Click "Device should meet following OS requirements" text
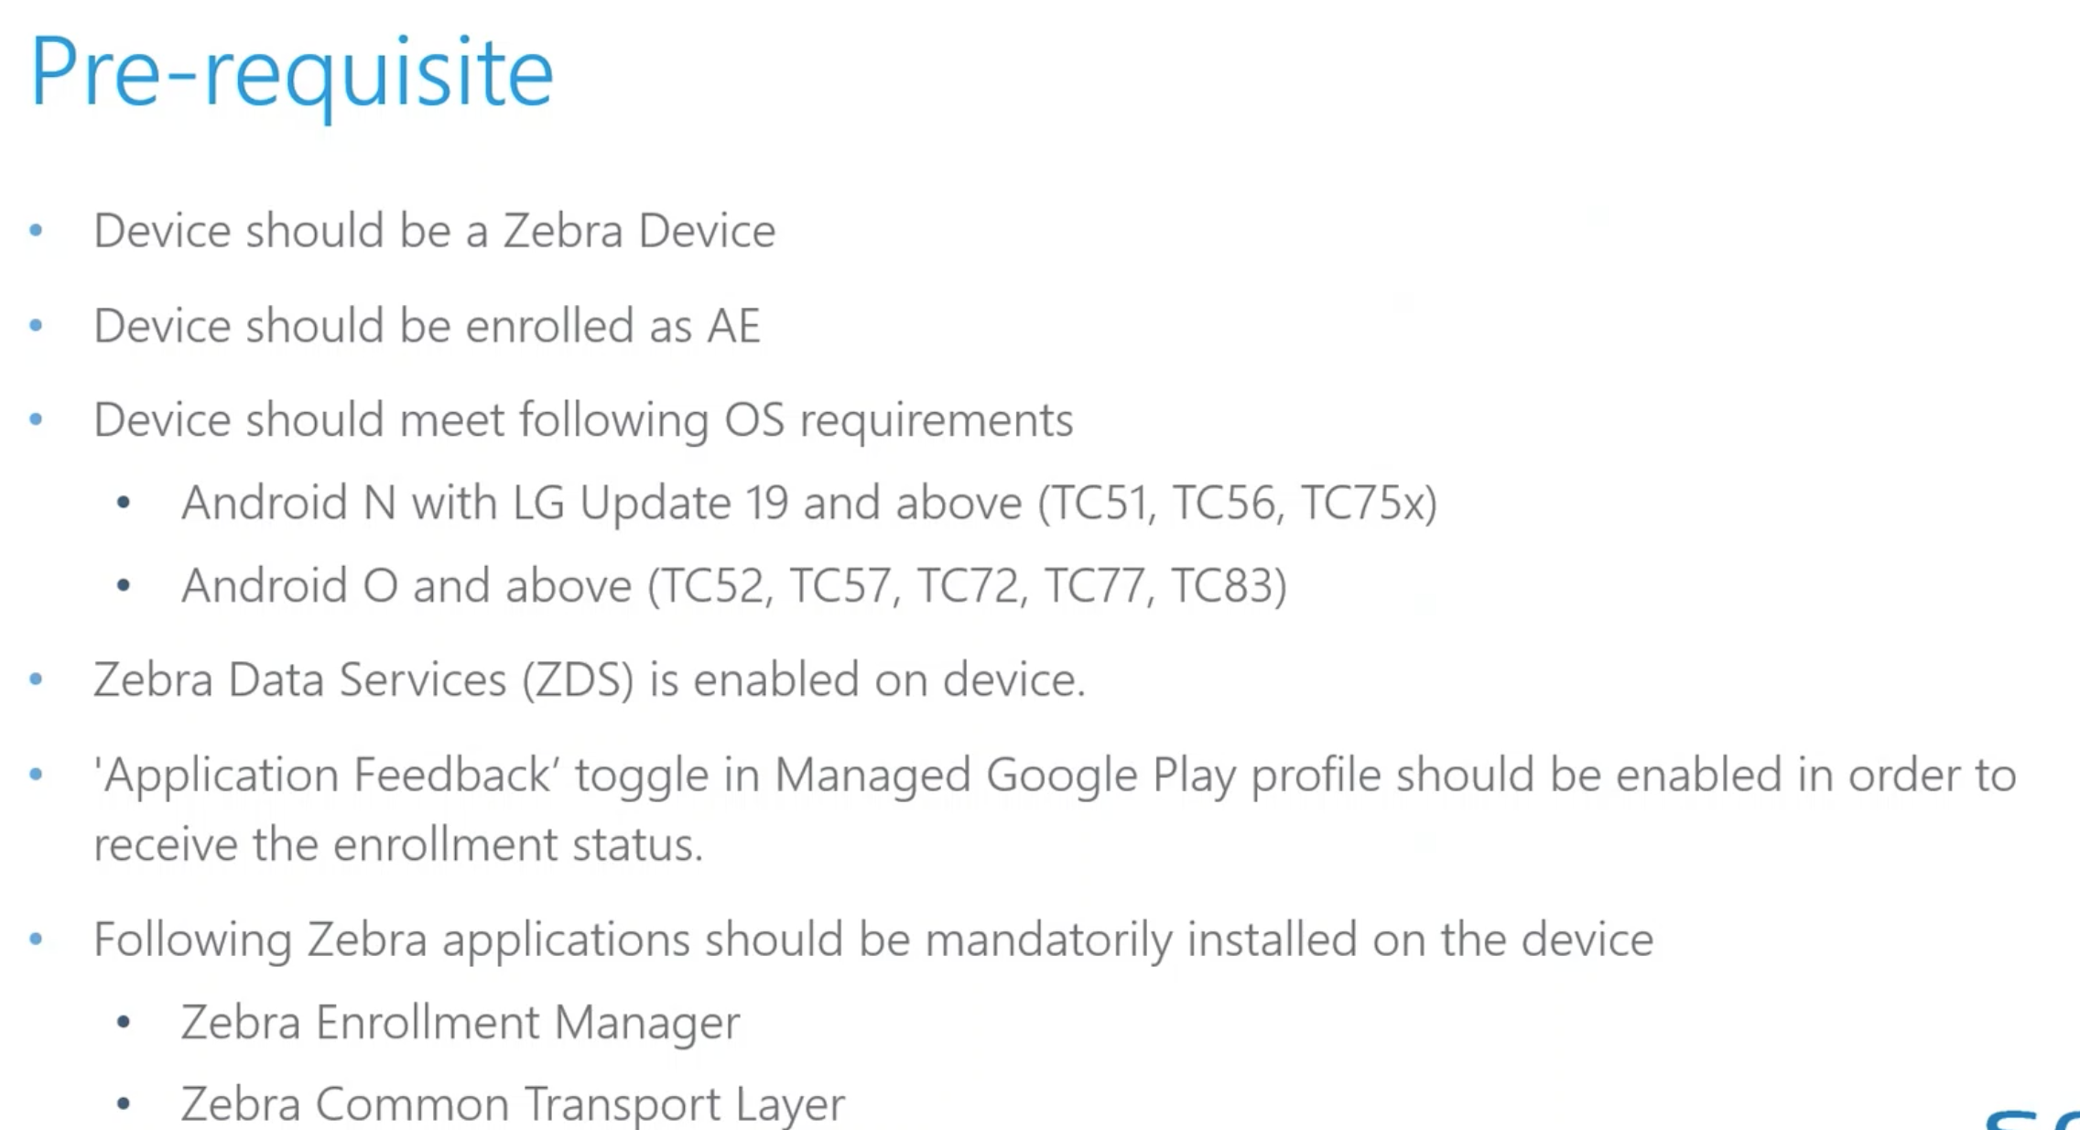The image size is (2080, 1130). click(583, 420)
